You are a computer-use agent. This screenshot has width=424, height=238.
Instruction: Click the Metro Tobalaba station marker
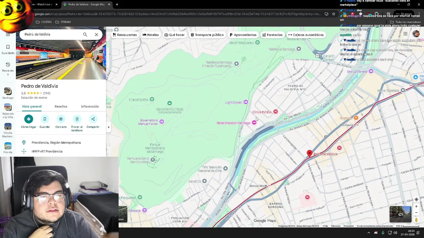pyautogui.click(x=403, y=90)
